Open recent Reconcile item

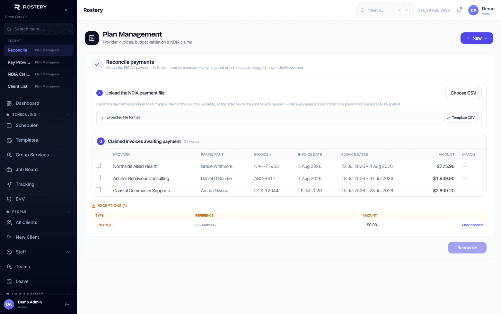coord(39,50)
